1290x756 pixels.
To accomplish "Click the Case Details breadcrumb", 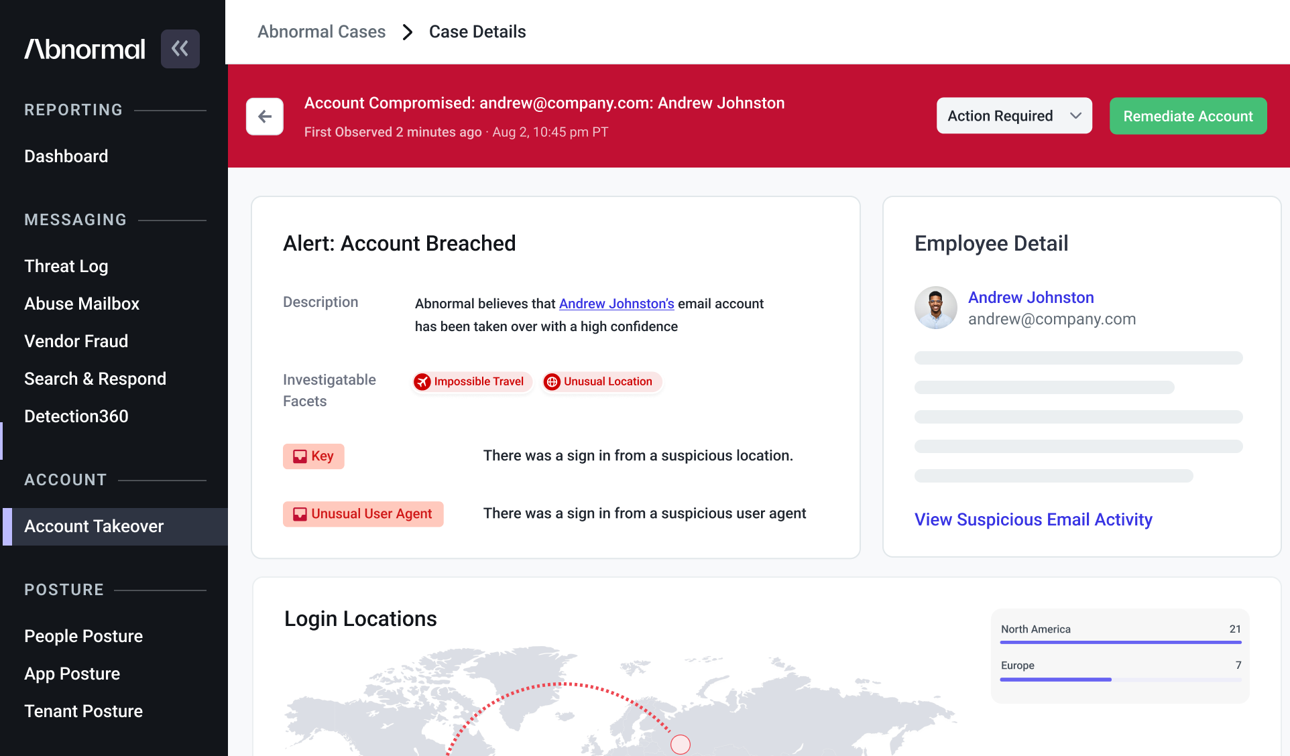I will (477, 32).
